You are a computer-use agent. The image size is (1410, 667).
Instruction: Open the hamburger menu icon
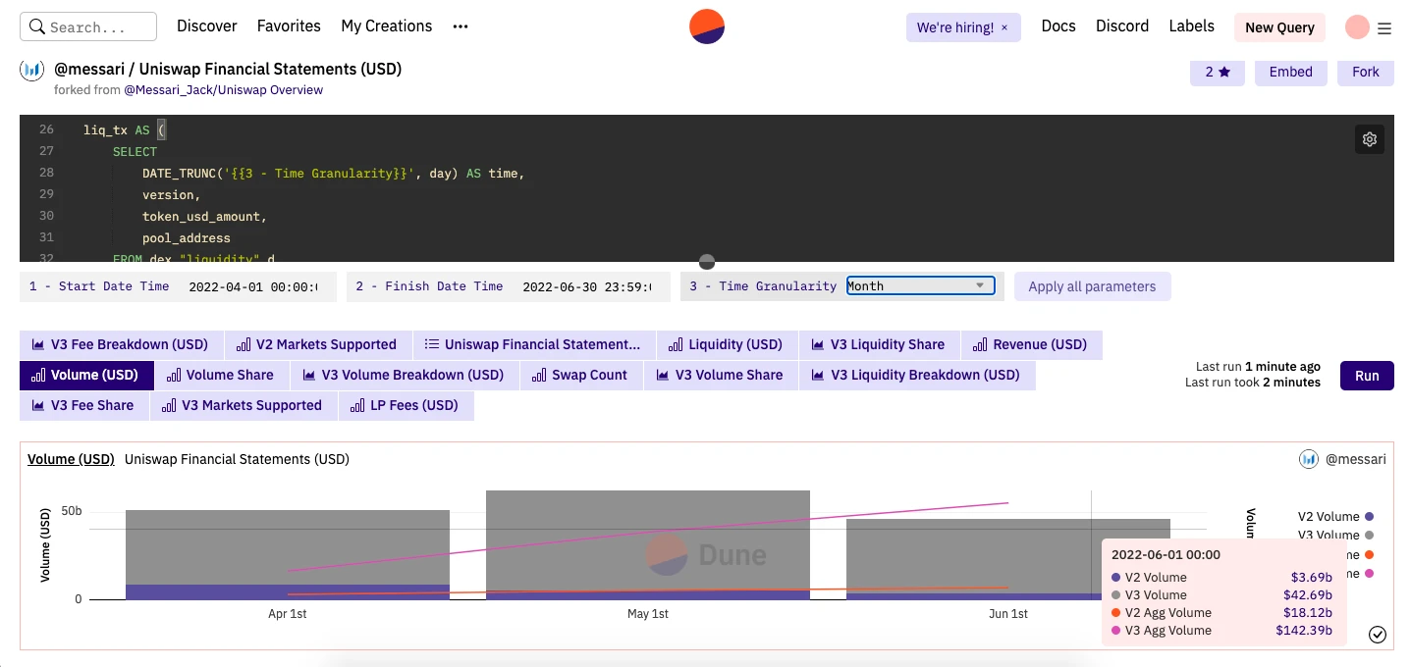point(1384,28)
